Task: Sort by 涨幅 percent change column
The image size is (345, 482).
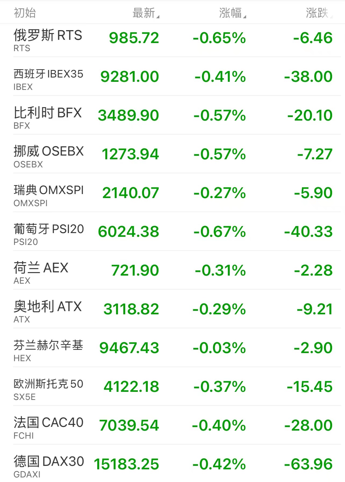Action: (x=232, y=13)
